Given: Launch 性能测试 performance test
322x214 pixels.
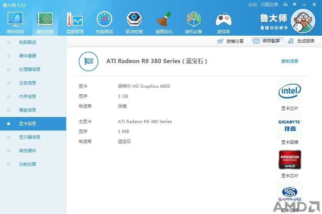Looking at the screenshot, I should pyautogui.click(x=104, y=19).
